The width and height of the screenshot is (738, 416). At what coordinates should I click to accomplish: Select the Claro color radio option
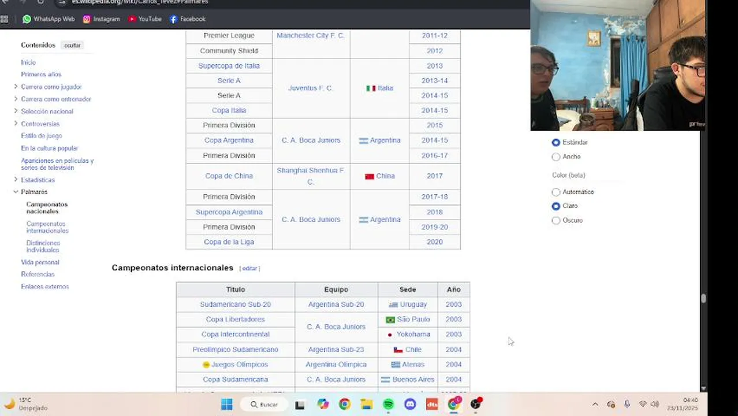pos(556,206)
